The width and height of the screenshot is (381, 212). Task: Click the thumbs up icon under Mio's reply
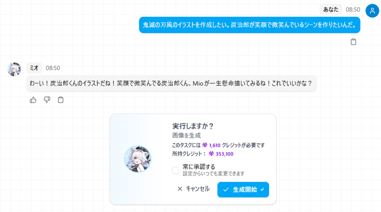coord(33,100)
